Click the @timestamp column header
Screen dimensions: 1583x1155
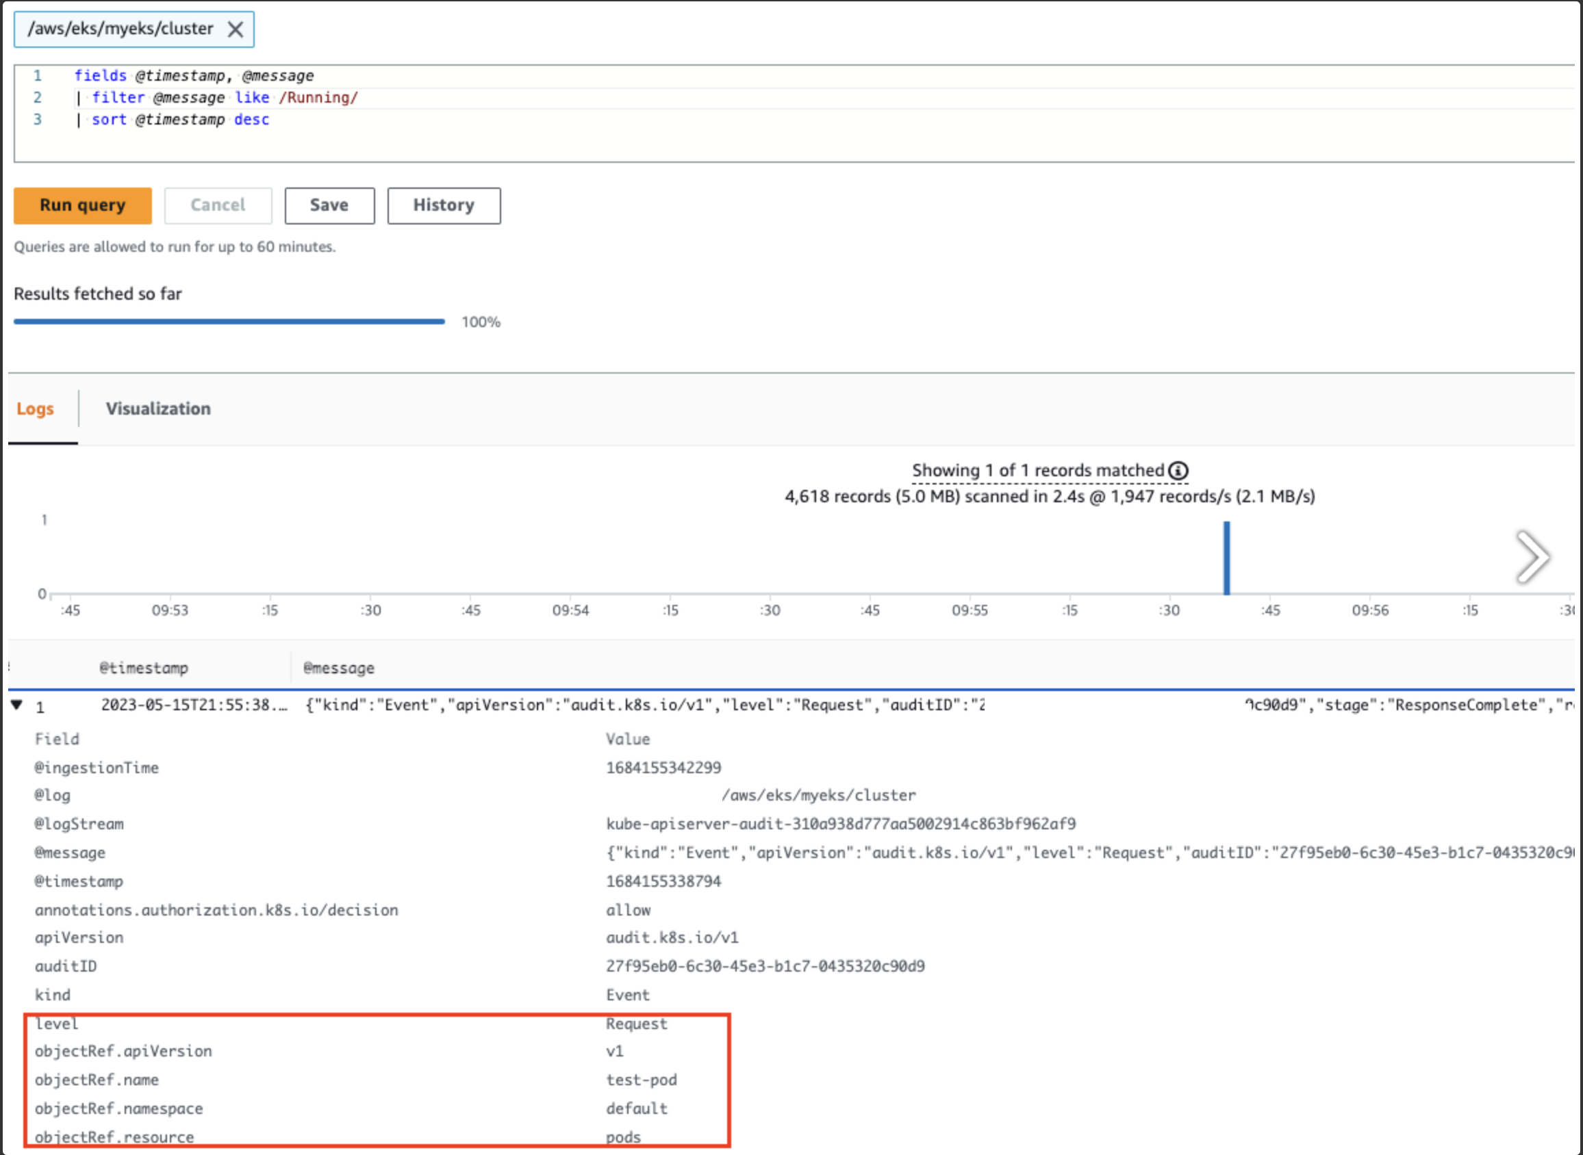144,669
